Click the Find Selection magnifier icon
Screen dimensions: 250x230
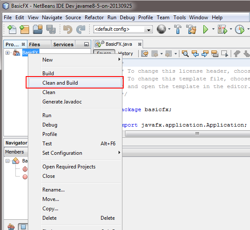point(185,54)
